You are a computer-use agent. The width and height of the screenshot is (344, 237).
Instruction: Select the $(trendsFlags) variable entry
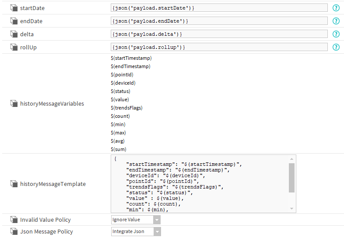tap(126, 108)
